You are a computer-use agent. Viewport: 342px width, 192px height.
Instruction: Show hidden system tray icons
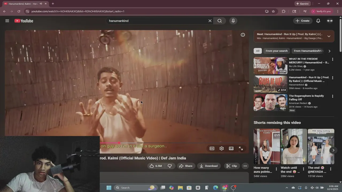287,188
